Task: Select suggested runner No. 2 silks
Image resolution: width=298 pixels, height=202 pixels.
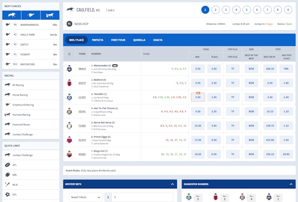Action: (216, 197)
